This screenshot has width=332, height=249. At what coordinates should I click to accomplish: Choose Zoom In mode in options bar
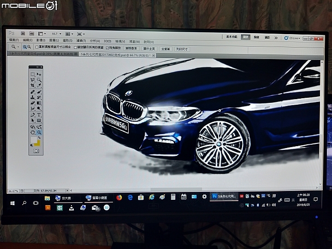click(x=25, y=47)
